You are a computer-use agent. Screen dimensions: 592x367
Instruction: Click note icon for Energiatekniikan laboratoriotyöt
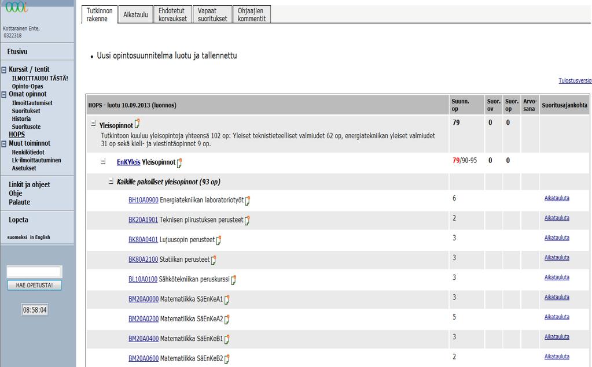click(248, 201)
